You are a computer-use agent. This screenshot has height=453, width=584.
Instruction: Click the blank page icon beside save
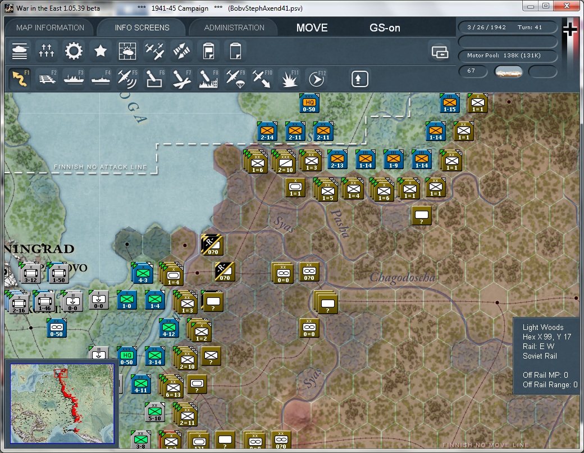point(235,51)
